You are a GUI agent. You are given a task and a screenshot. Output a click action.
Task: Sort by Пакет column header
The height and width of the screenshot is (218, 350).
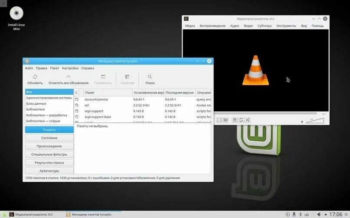click(x=108, y=93)
